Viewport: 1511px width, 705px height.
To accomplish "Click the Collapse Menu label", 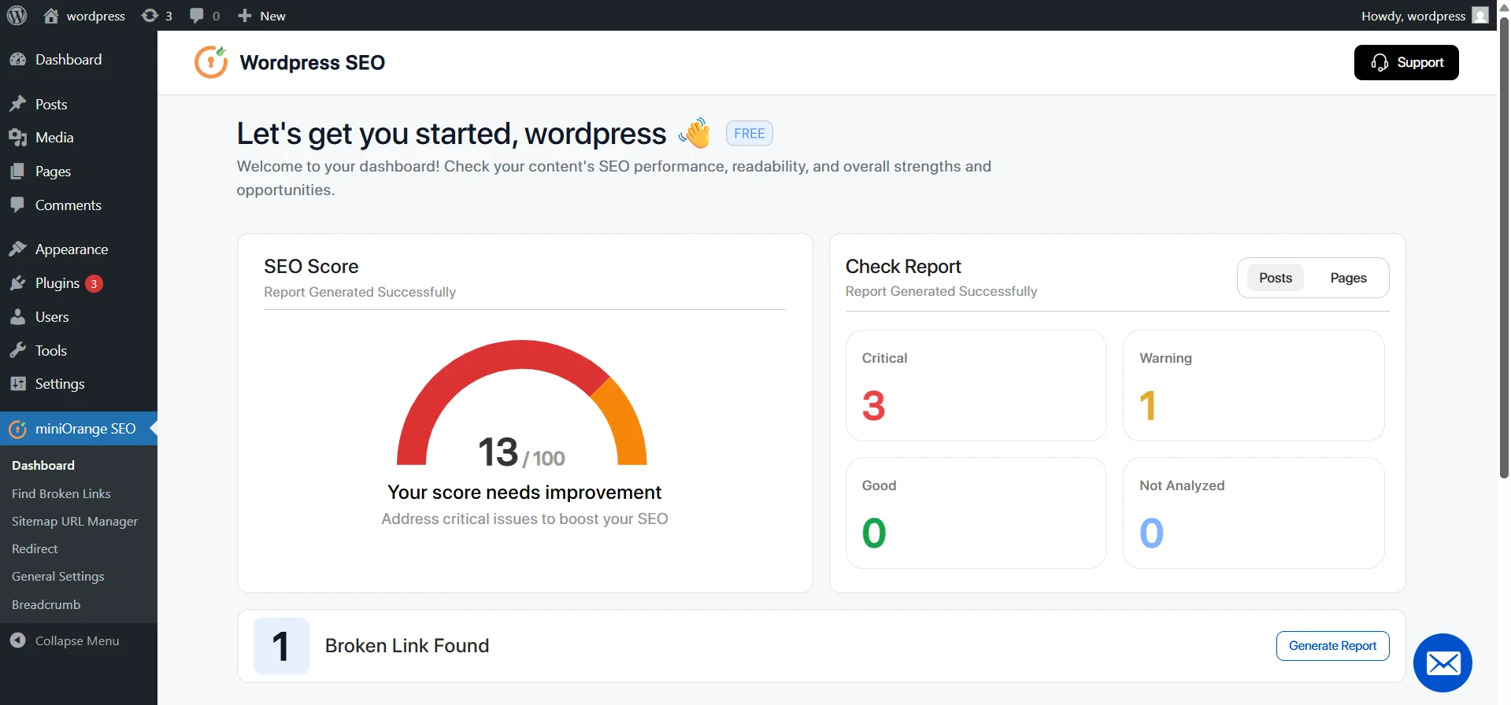I will click(77, 640).
